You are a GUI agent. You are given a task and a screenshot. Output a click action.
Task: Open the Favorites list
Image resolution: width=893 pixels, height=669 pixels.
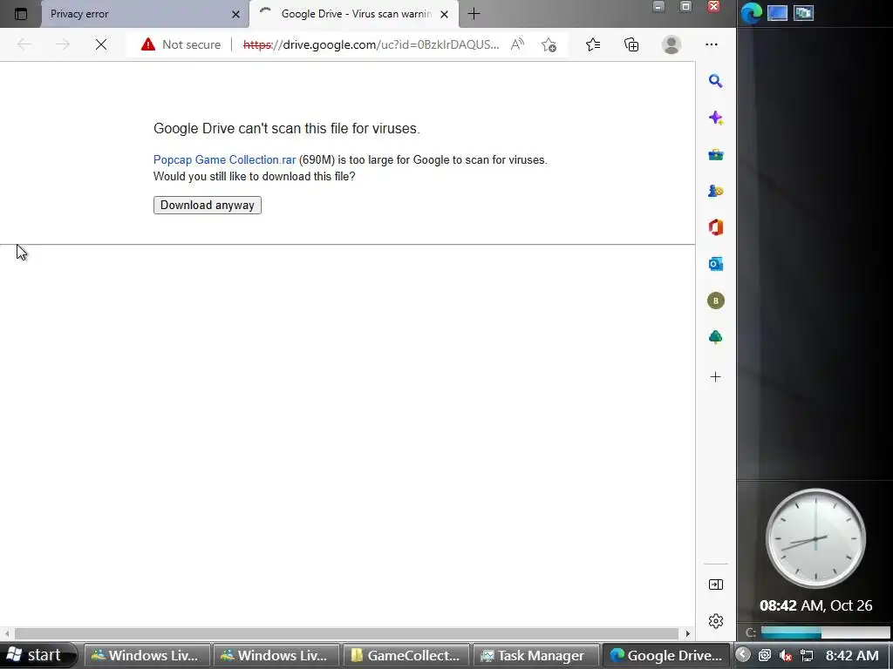point(593,44)
